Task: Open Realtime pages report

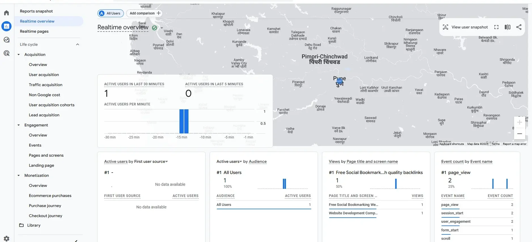Action: [x=34, y=31]
